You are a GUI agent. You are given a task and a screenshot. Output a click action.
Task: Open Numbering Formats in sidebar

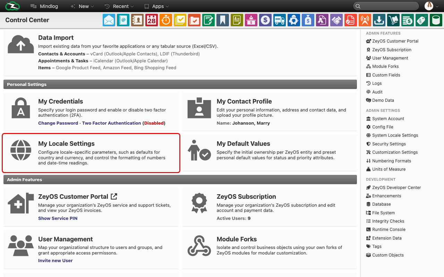pos(388,161)
